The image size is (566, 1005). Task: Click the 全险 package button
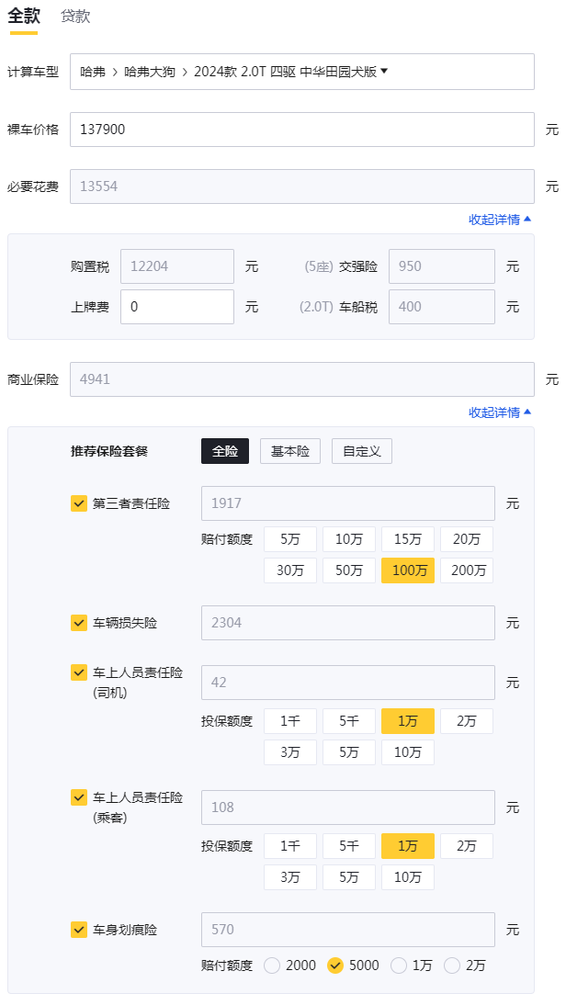[225, 451]
